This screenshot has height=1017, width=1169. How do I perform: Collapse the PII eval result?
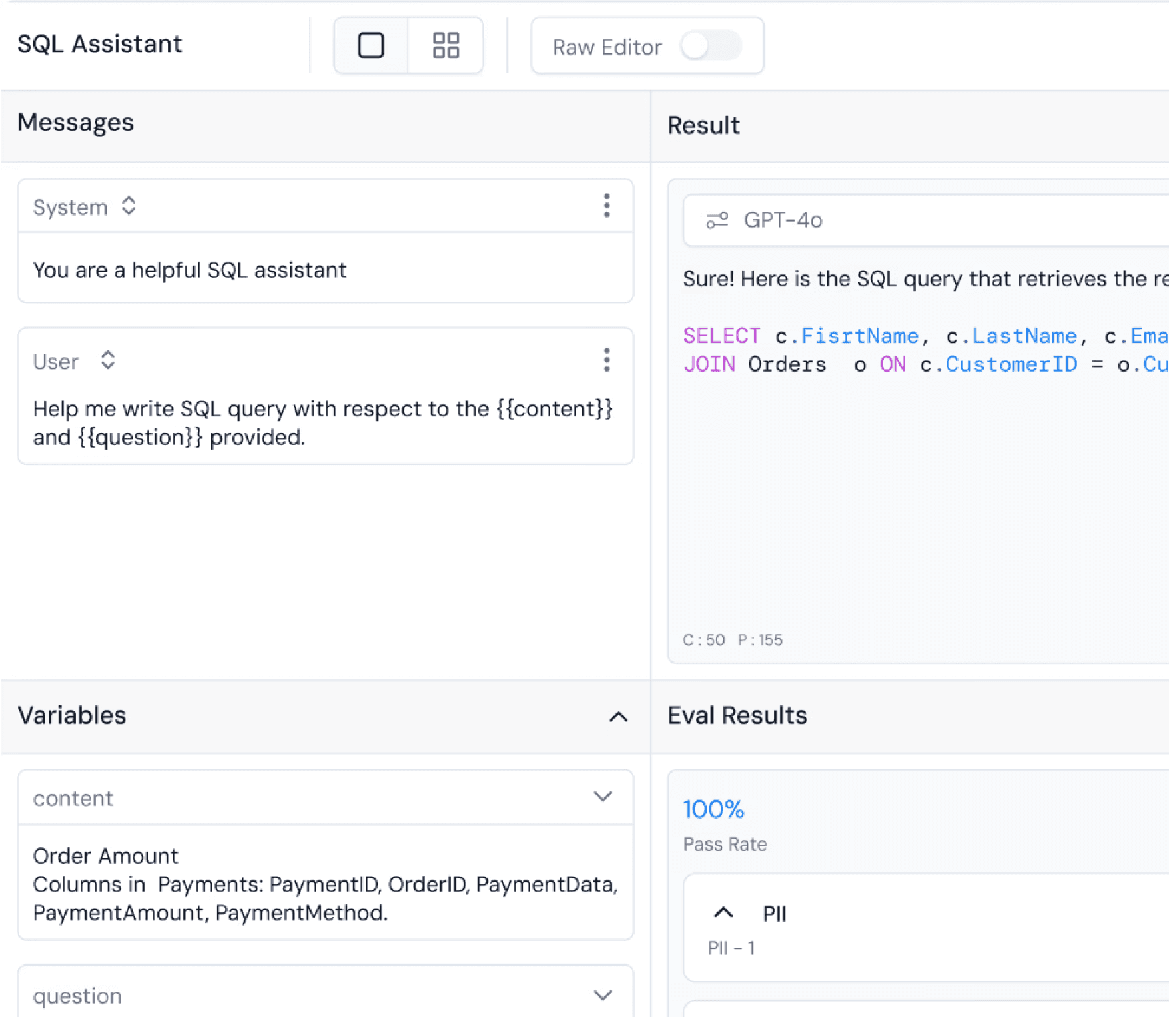723,913
